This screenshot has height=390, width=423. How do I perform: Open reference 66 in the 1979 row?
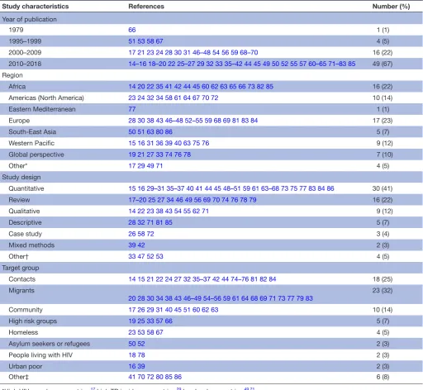[132, 30]
